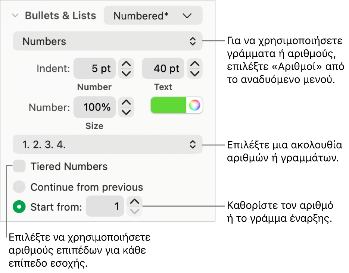Decrease the Number size percentage
This screenshot has height=273, width=349.
(127, 112)
